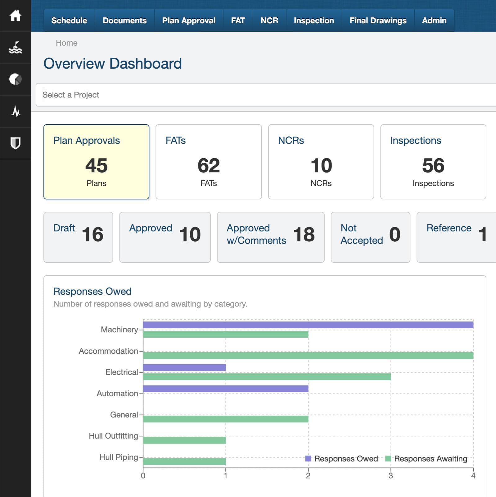
Task: Click the General axis label
Action: tap(124, 415)
